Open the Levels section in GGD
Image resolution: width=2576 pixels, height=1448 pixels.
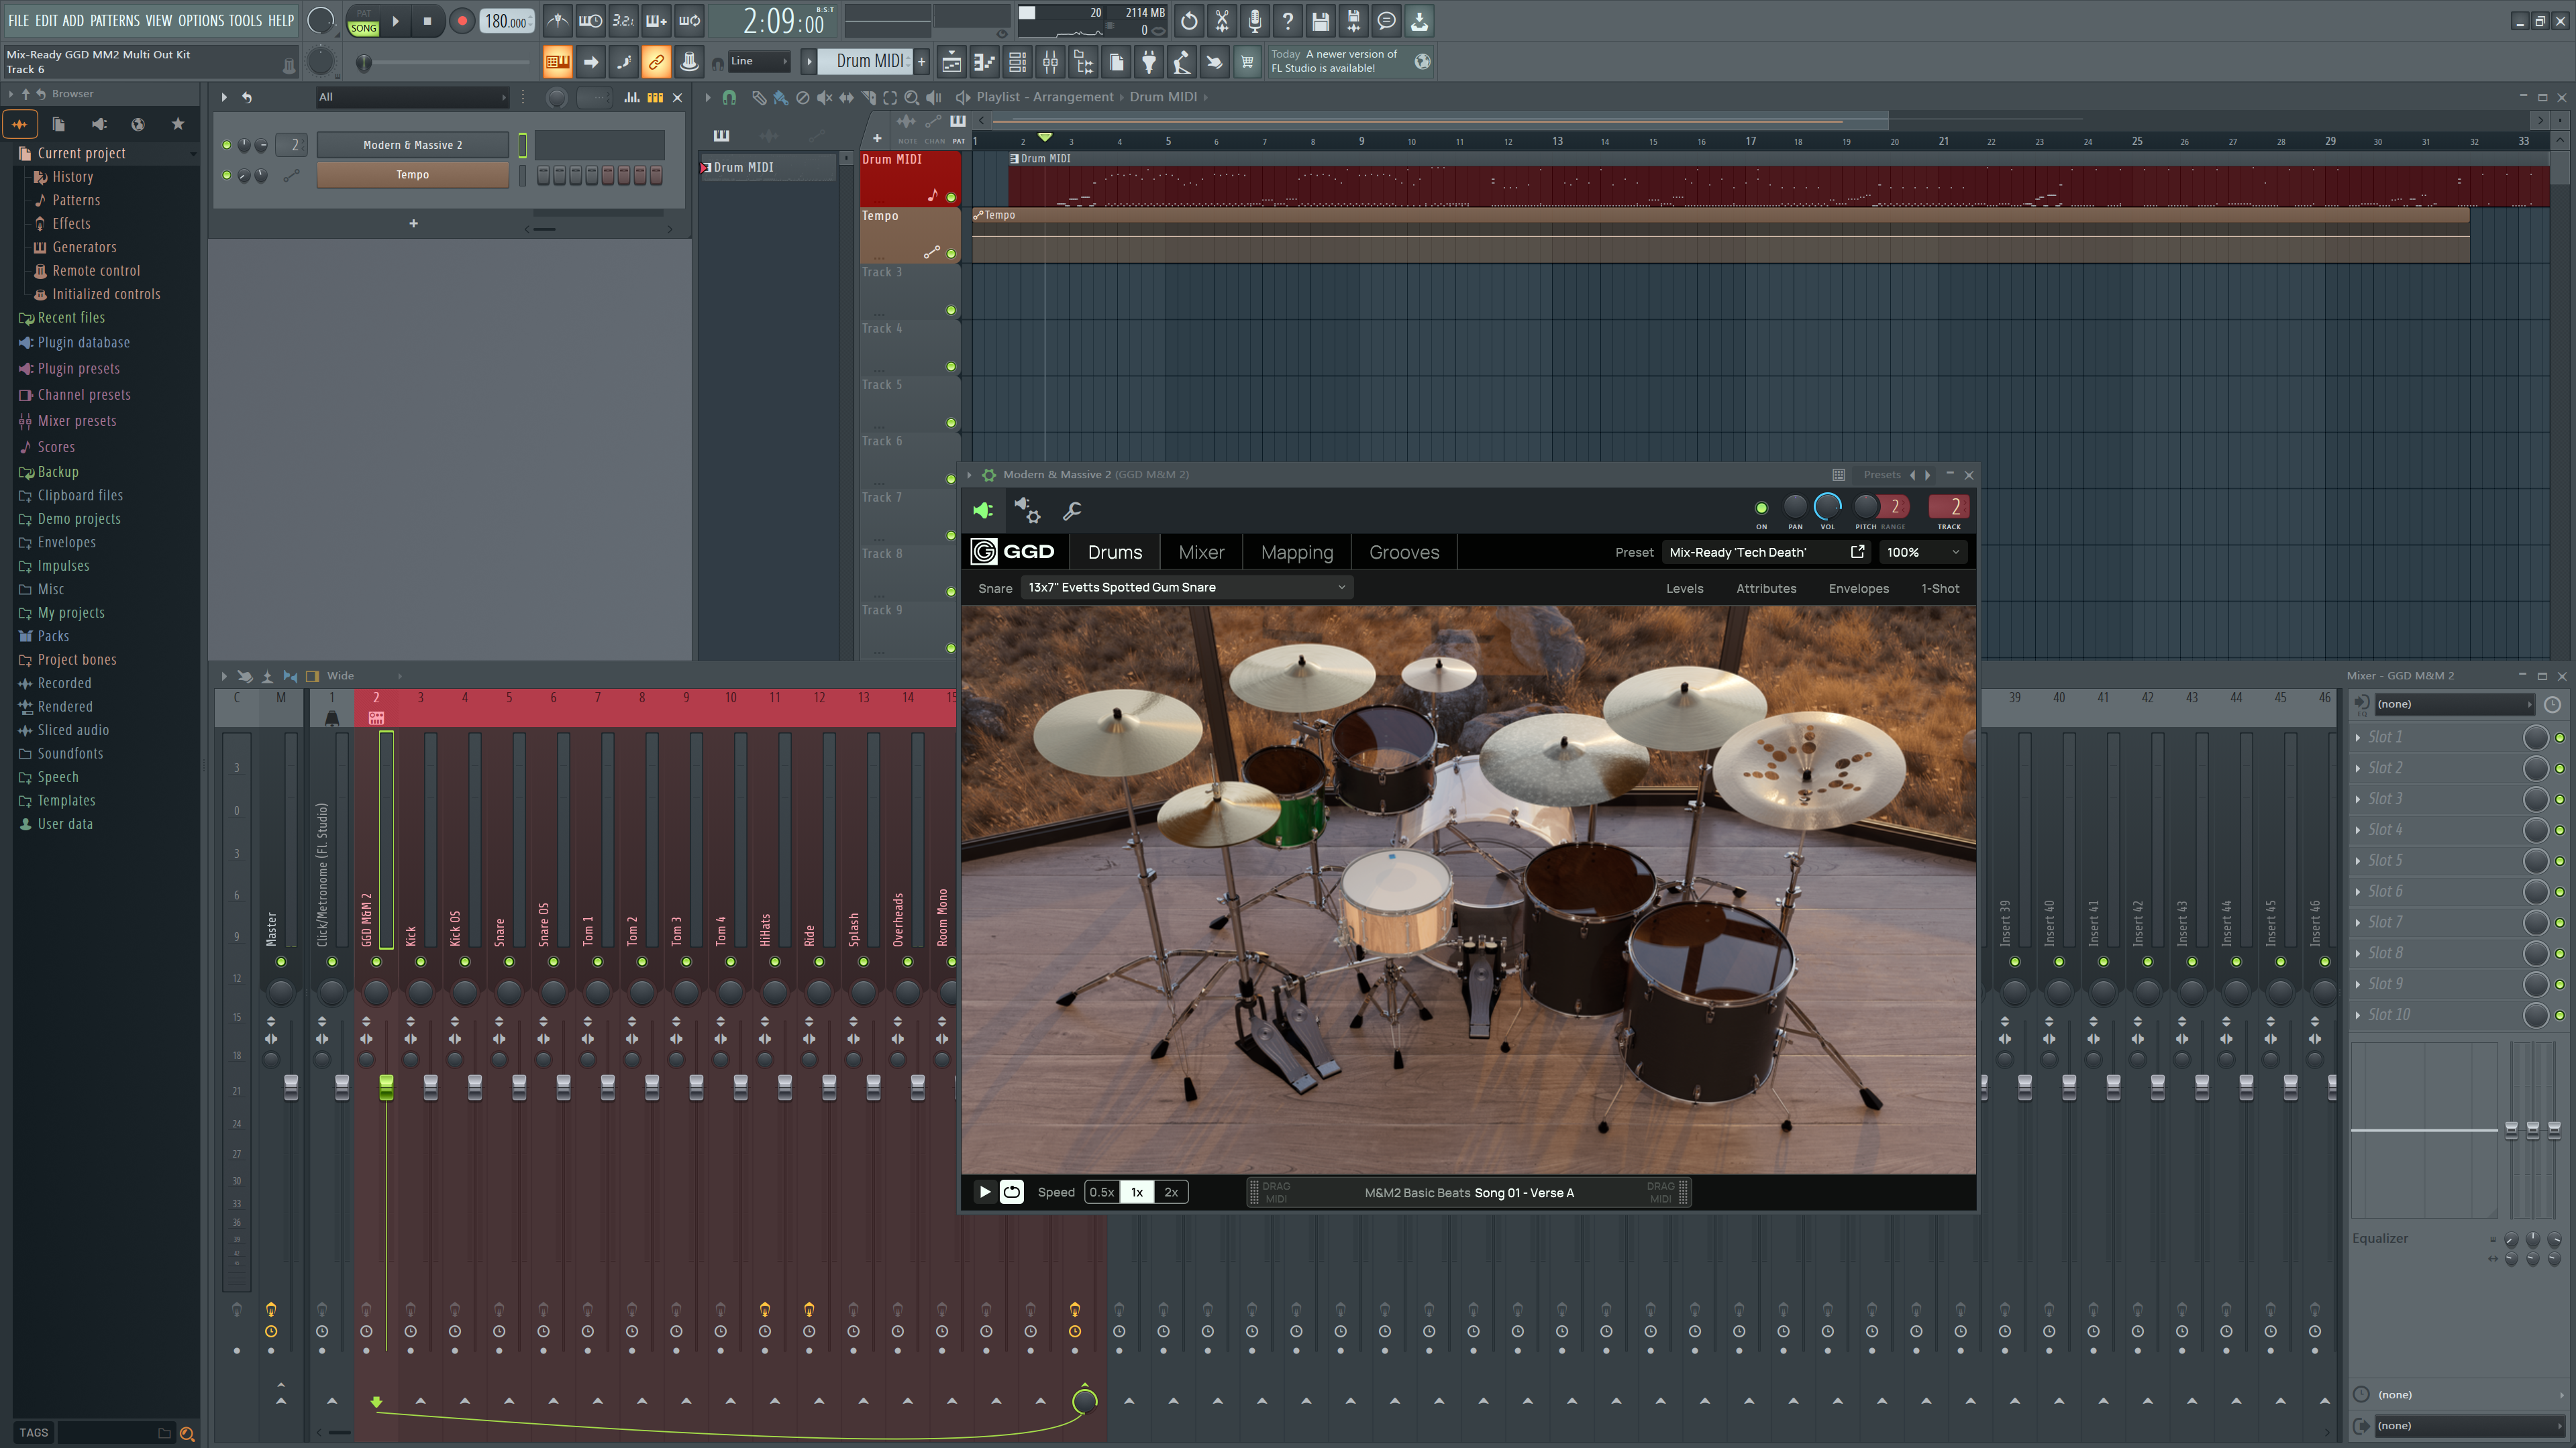pos(1684,589)
